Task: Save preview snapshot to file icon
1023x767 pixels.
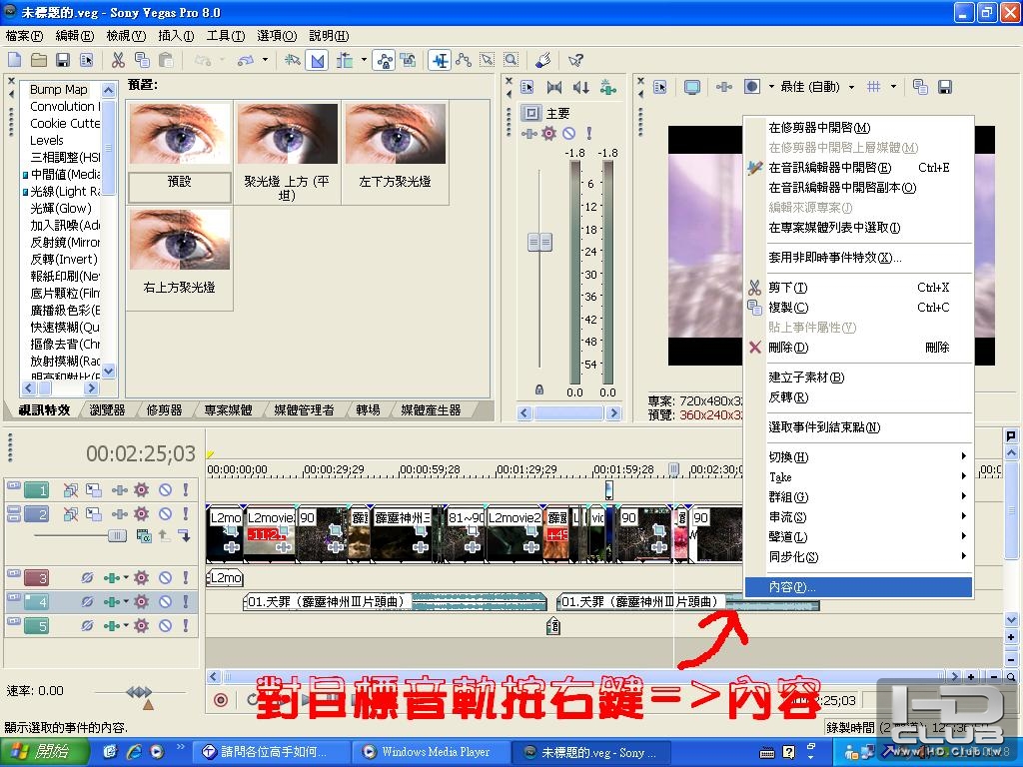Action: (x=945, y=88)
